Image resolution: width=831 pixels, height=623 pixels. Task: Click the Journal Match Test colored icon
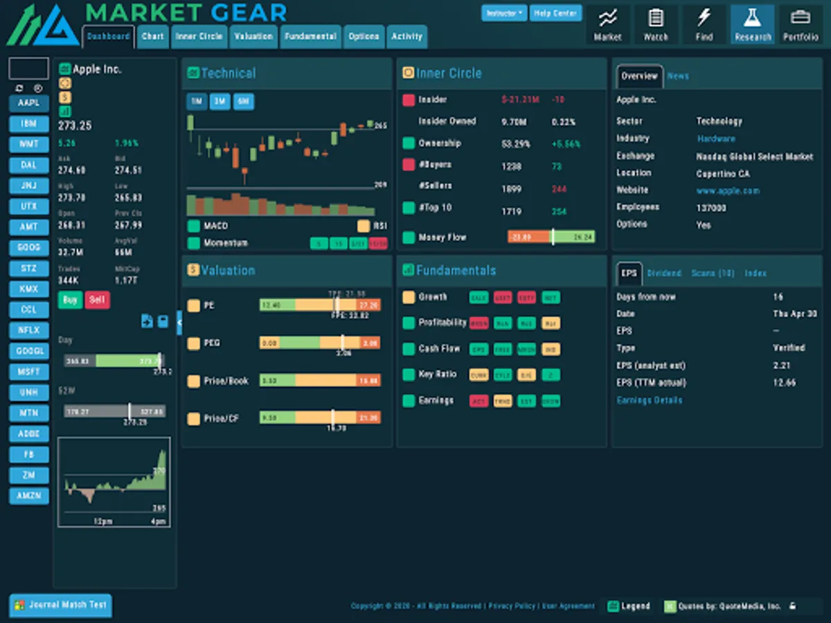pos(19,605)
